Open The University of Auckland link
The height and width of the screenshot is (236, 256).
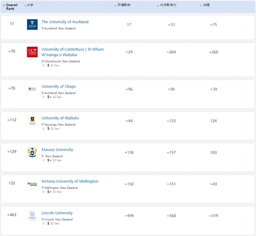pos(65,22)
